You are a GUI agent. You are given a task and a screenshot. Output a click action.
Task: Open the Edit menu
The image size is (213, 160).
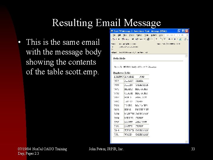click(x=119, y=35)
